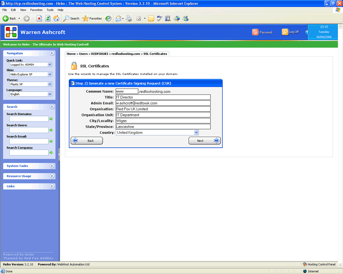The width and height of the screenshot is (343, 274).
Task: Click the Search Domains input field
Action: pos(29,119)
